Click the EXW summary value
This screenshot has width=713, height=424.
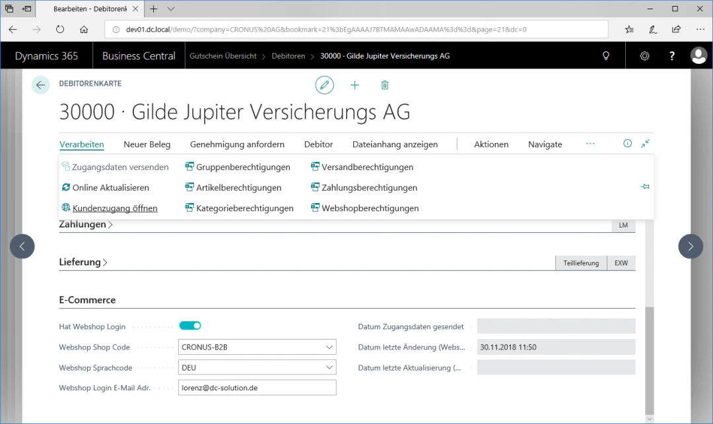point(621,263)
